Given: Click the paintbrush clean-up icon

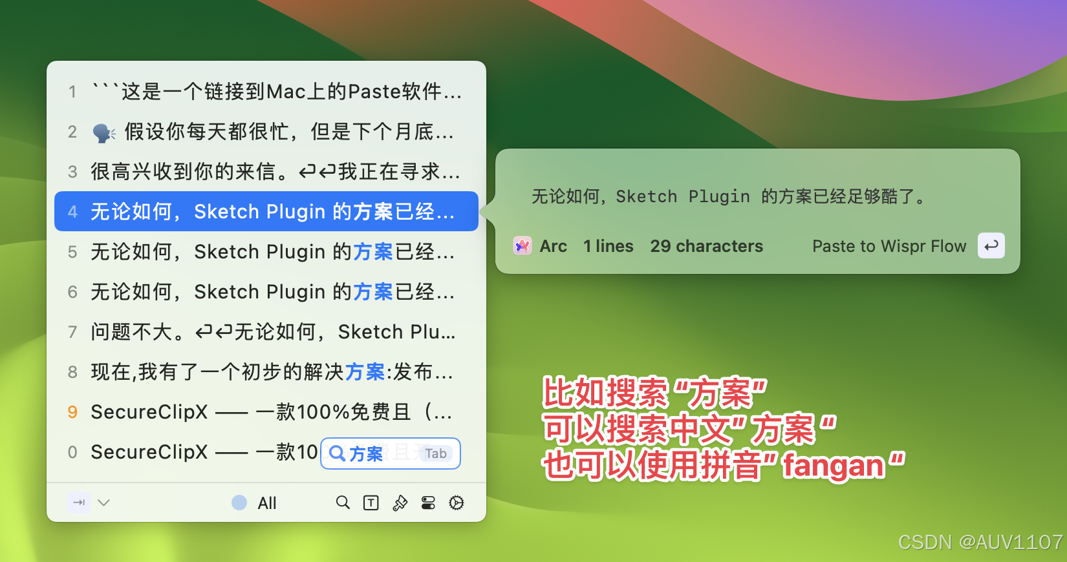Looking at the screenshot, I should tap(400, 503).
